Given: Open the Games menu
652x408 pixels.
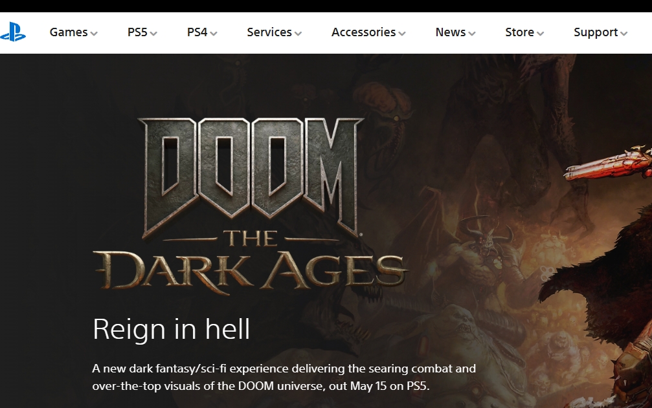Looking at the screenshot, I should coord(73,32).
